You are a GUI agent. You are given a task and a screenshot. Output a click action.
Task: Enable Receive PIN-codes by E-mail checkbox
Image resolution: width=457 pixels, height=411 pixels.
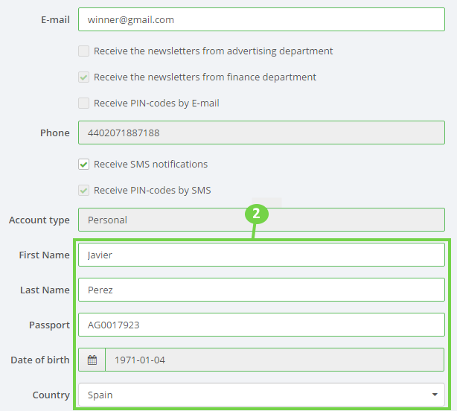(x=84, y=103)
